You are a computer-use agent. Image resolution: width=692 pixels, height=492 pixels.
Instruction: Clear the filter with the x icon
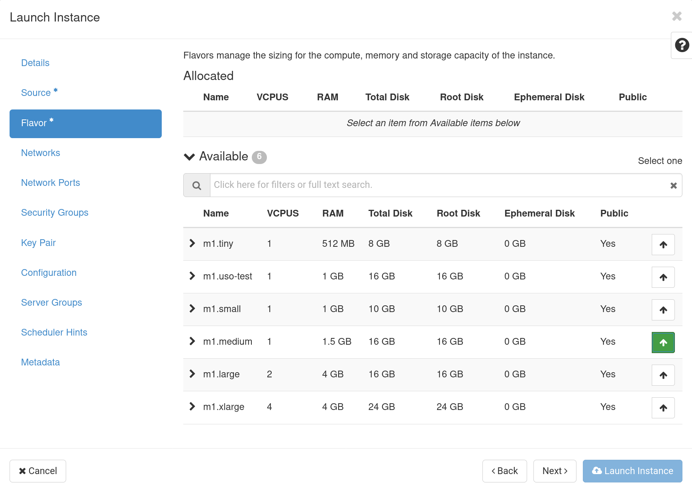click(x=673, y=185)
